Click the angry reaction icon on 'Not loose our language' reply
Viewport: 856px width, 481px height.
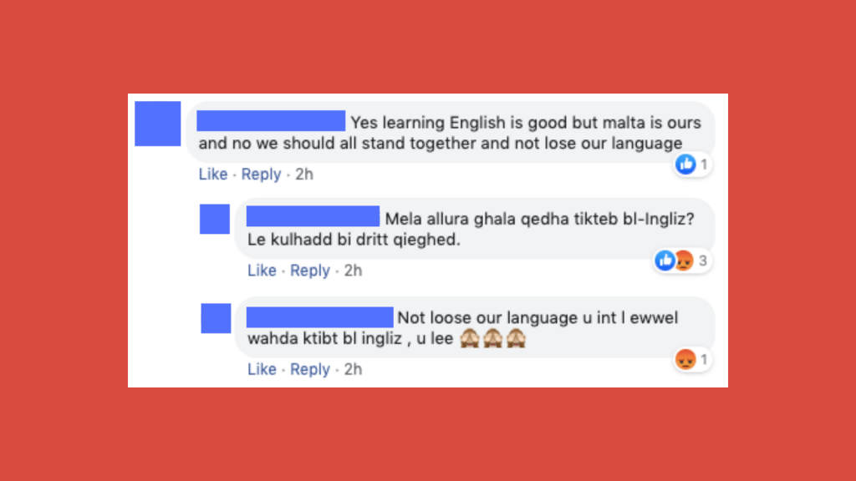[x=685, y=359]
